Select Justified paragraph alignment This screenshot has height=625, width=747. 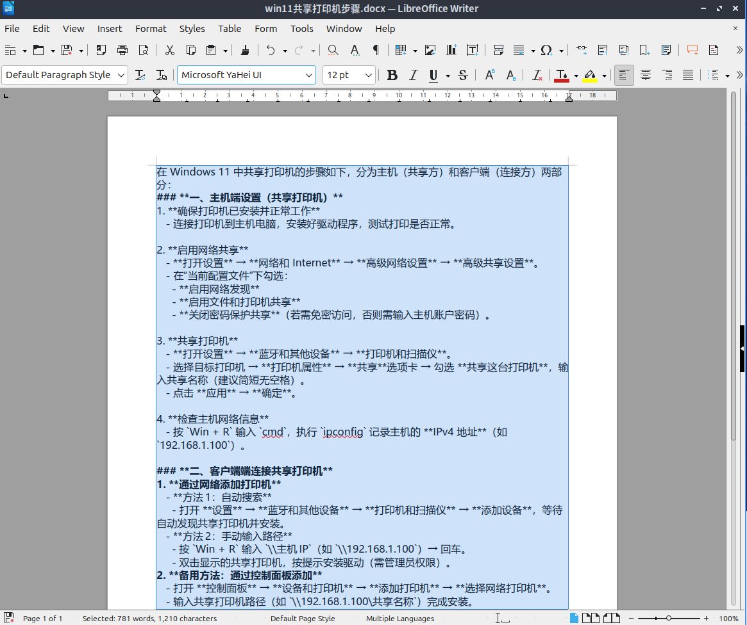[688, 75]
